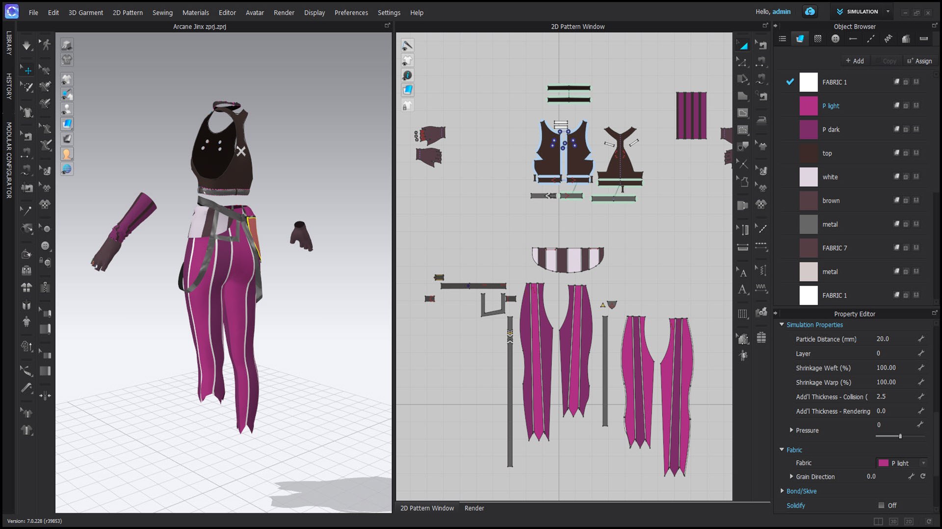Open the Puckering tab in Object Browser
942x529 pixels.
click(x=888, y=39)
